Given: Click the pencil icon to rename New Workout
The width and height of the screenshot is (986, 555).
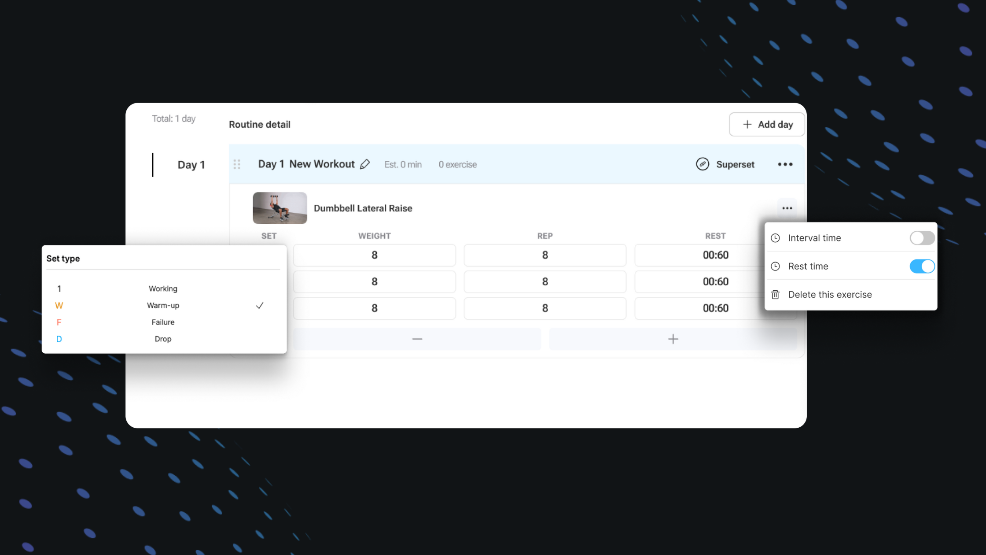Looking at the screenshot, I should (x=365, y=164).
